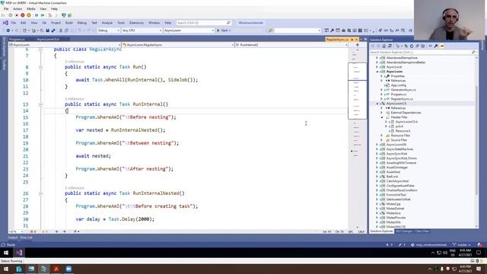
Task: Expand the RegularAsync.cs tree node
Action: pos(382,99)
